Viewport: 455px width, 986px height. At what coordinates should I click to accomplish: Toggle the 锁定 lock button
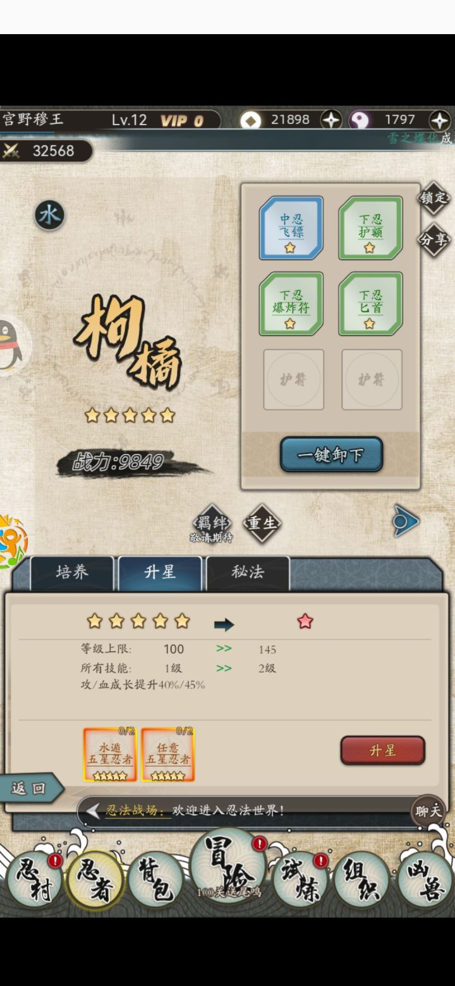tap(434, 198)
